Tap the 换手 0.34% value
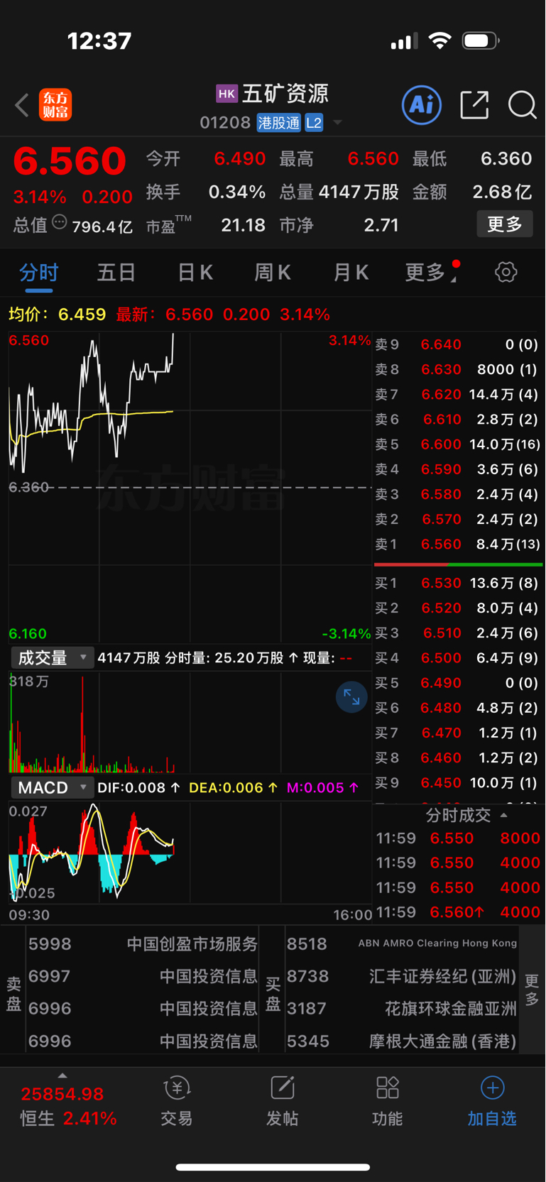 click(237, 192)
